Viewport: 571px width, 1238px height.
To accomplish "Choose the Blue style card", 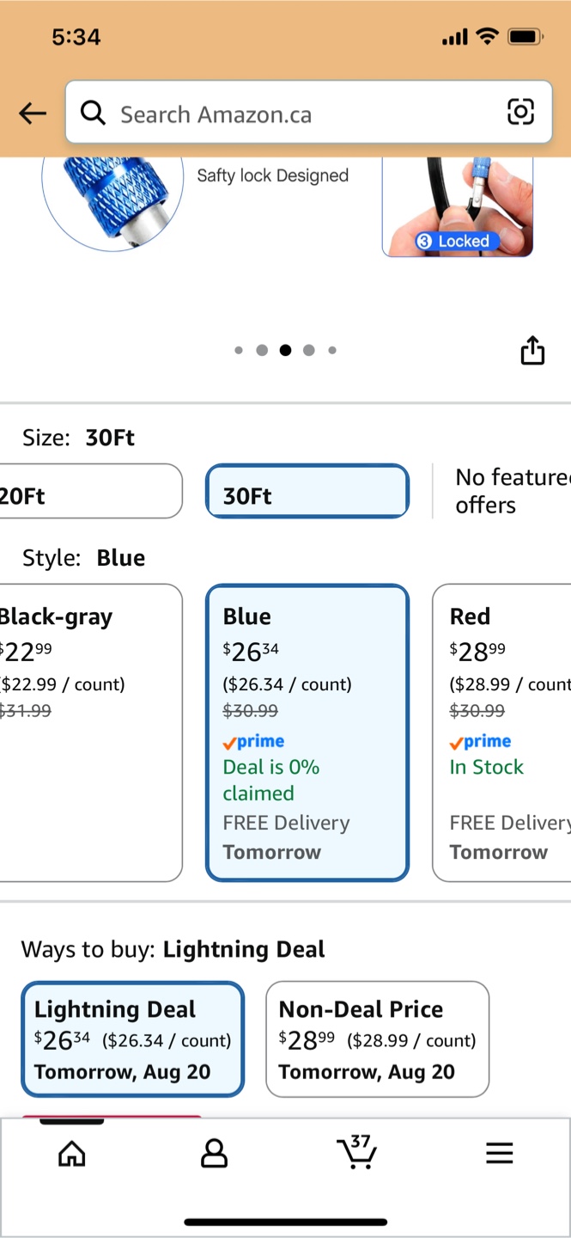I will [x=307, y=732].
